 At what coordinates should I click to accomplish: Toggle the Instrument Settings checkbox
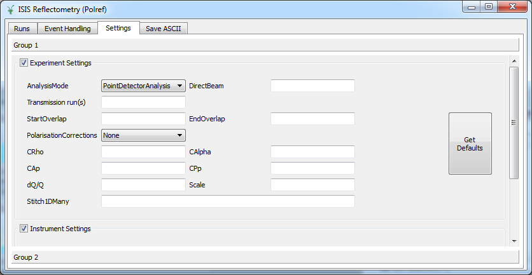(24, 229)
